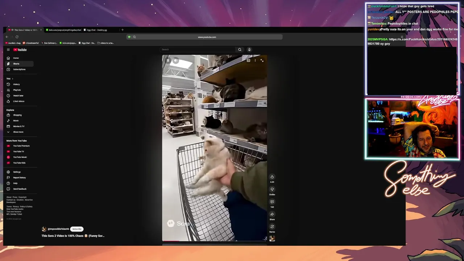Toggle closed captions on the Short

pos(248,61)
